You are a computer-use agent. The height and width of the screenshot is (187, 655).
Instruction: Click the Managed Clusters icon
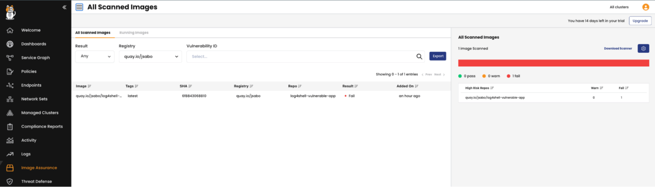tap(10, 113)
